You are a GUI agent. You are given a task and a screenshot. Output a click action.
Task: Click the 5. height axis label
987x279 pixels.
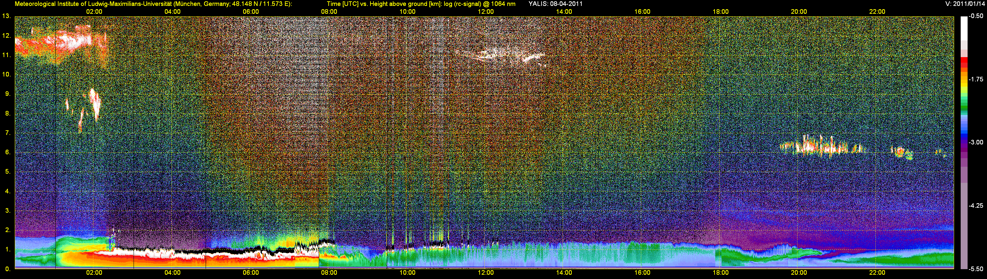pyautogui.click(x=8, y=172)
